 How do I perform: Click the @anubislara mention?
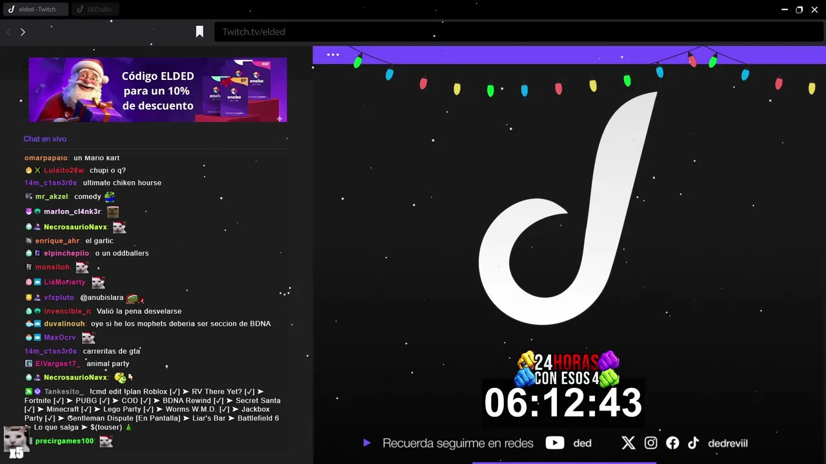[102, 298]
